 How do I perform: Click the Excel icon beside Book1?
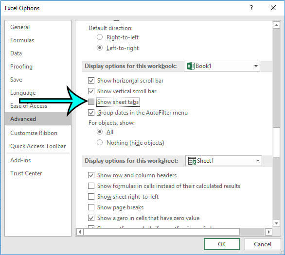[190, 66]
